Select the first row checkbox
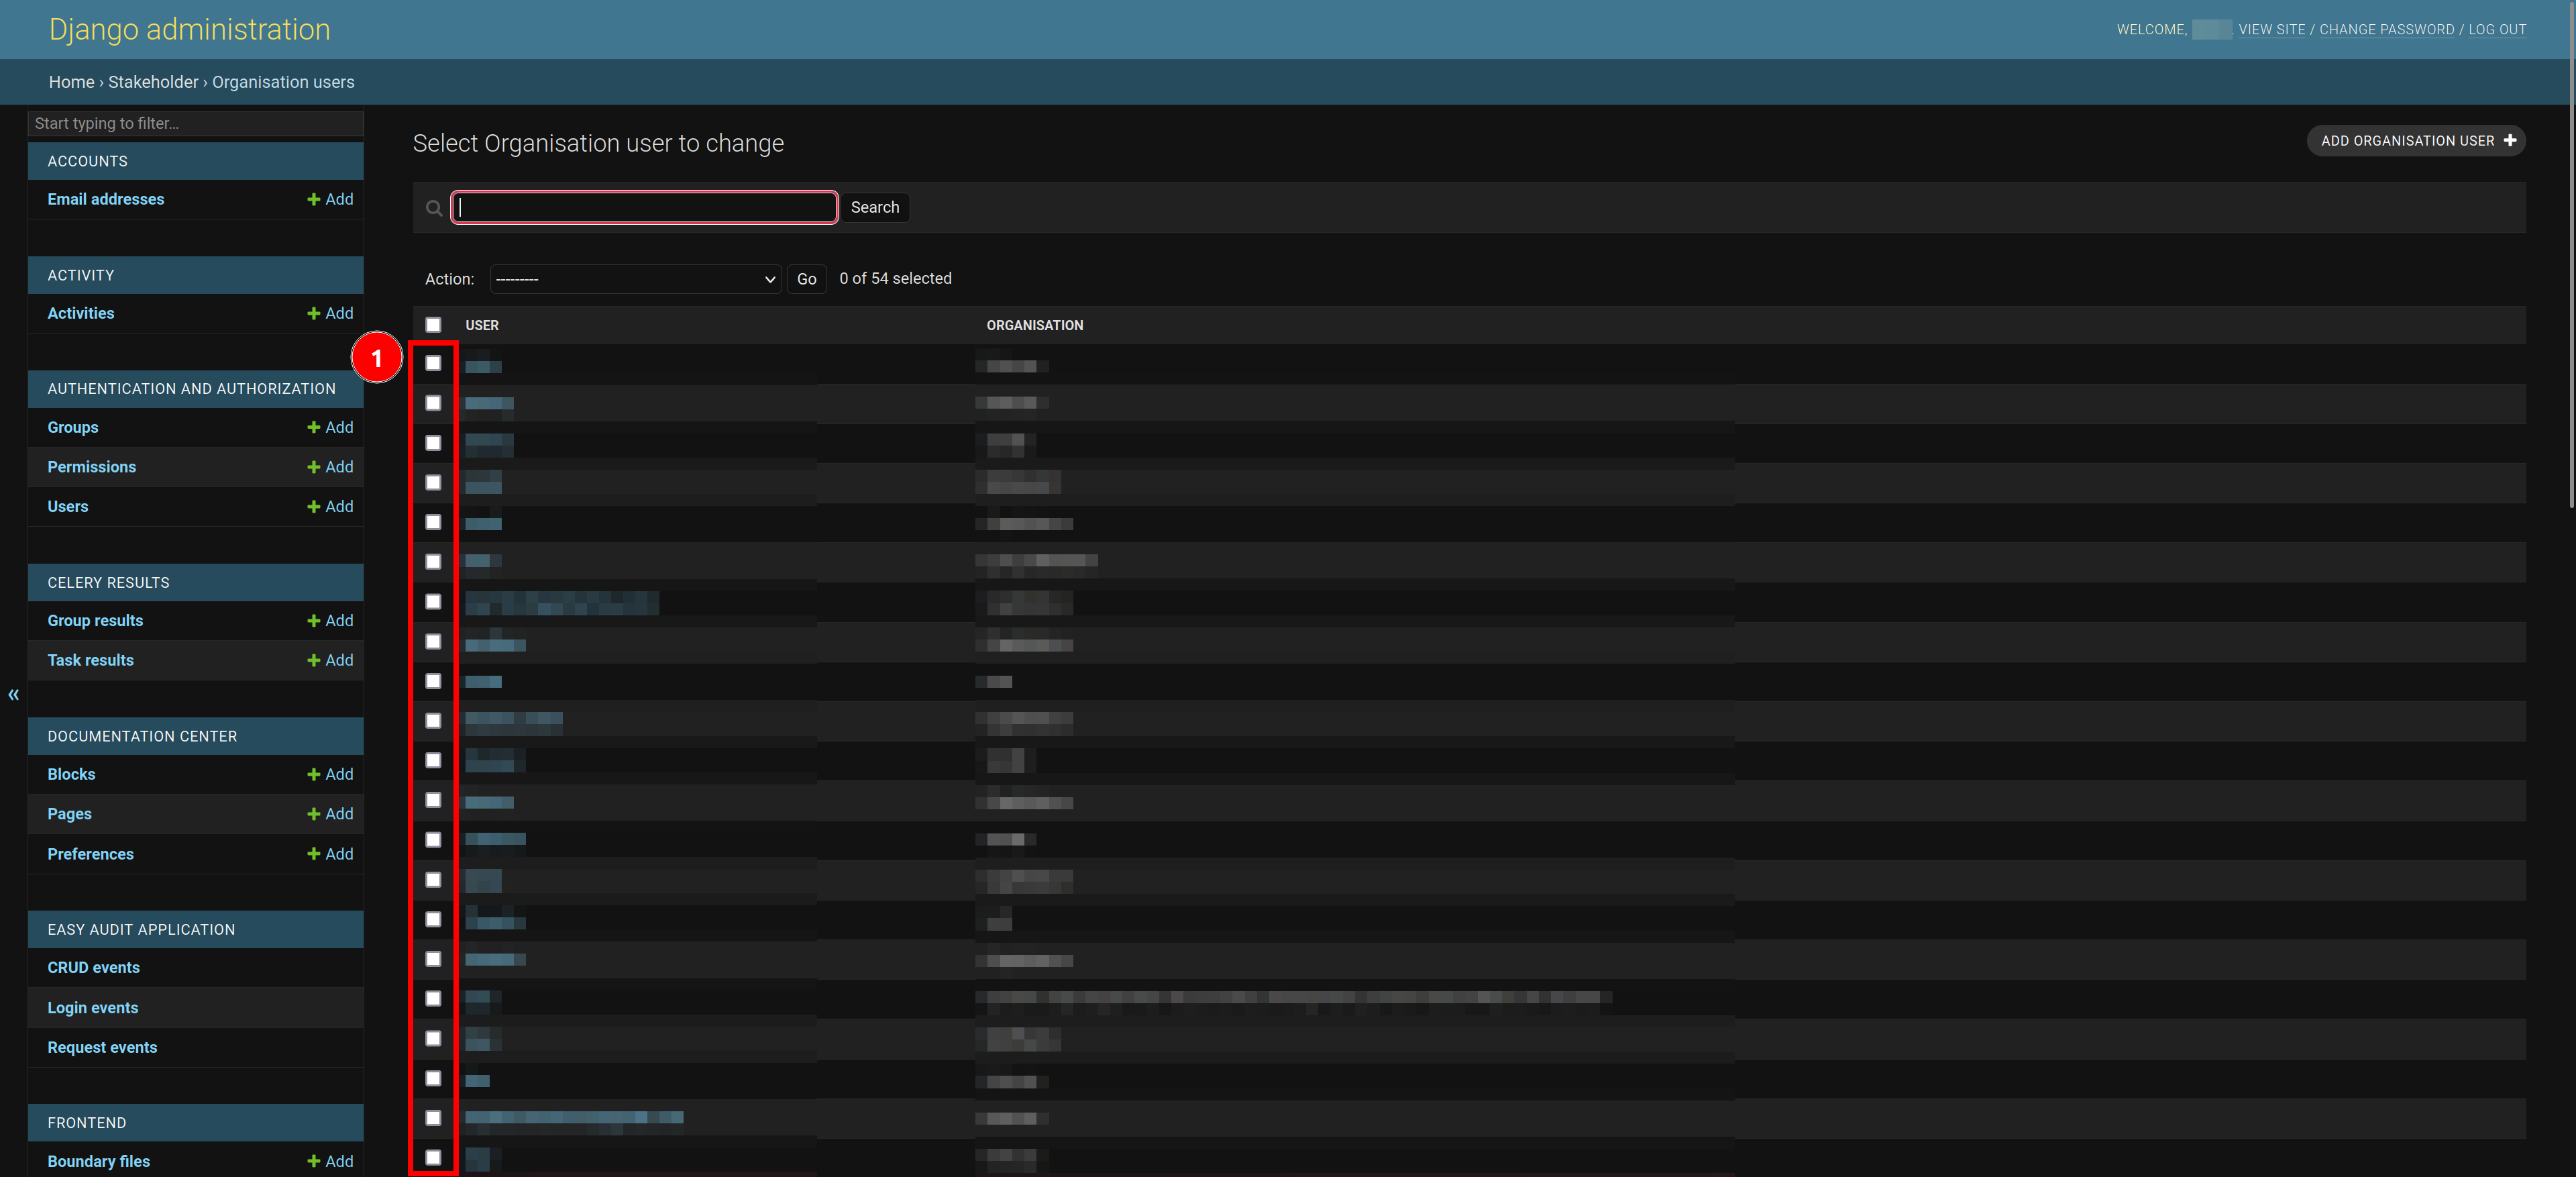This screenshot has width=2576, height=1177. (434, 363)
